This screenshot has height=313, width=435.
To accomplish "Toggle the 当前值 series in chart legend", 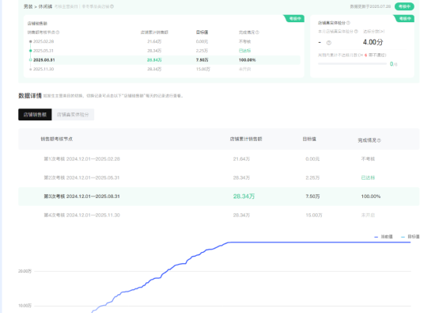I will (x=384, y=237).
